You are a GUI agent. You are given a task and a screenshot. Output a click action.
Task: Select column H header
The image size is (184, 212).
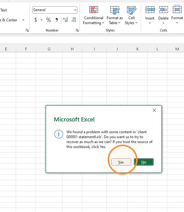(72, 49)
